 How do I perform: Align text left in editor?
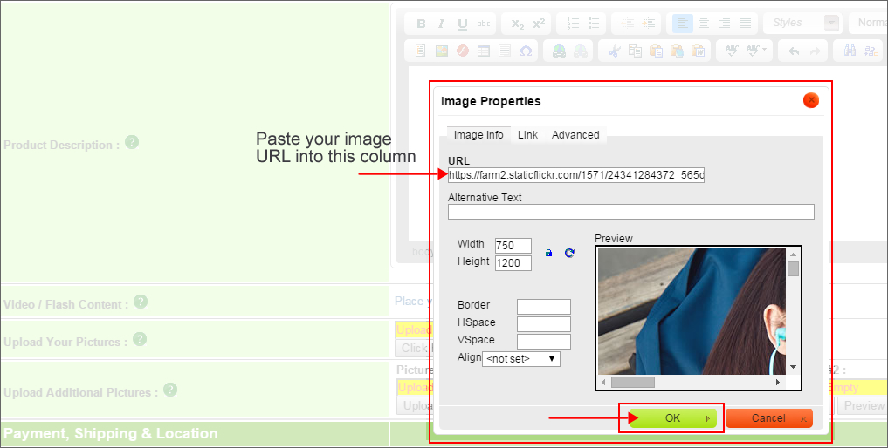[x=683, y=24]
